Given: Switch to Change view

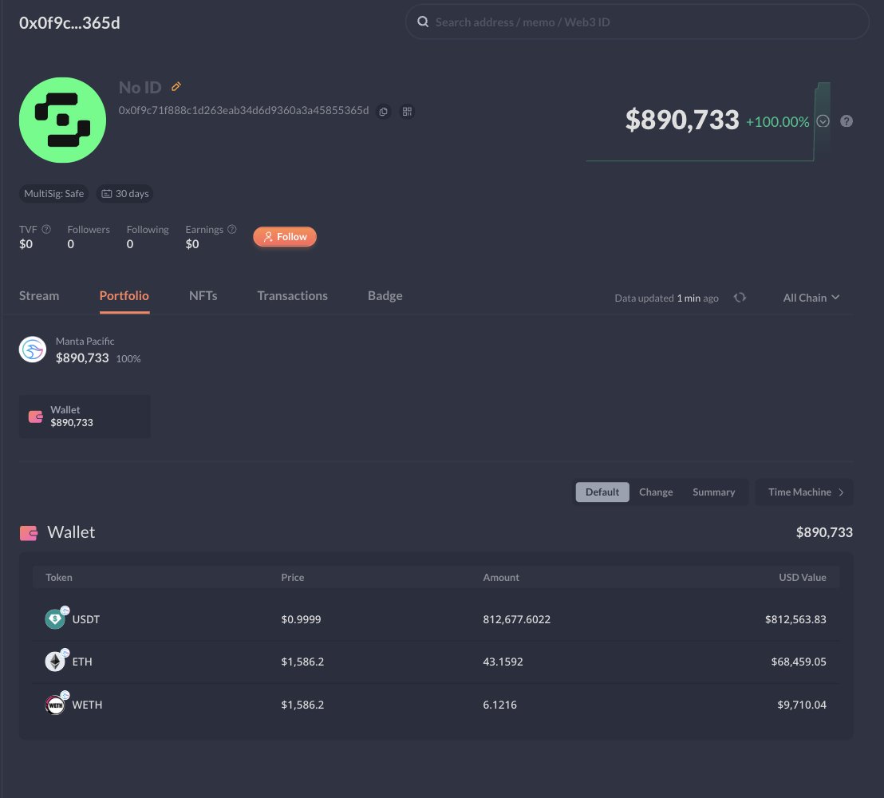Looking at the screenshot, I should (x=656, y=492).
